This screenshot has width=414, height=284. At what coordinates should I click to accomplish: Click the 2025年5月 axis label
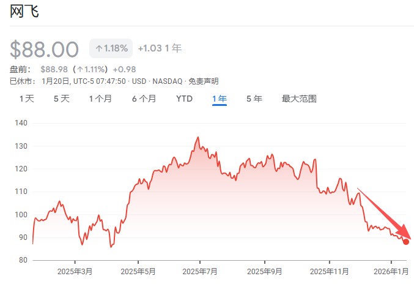click(138, 272)
